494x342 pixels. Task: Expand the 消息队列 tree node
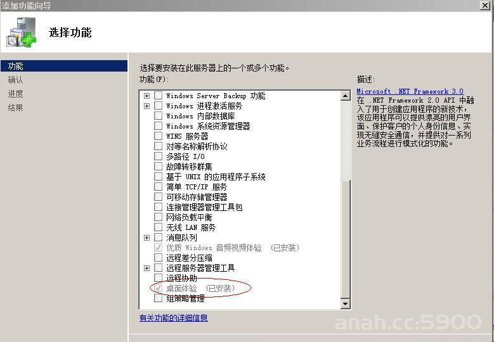coord(146,238)
